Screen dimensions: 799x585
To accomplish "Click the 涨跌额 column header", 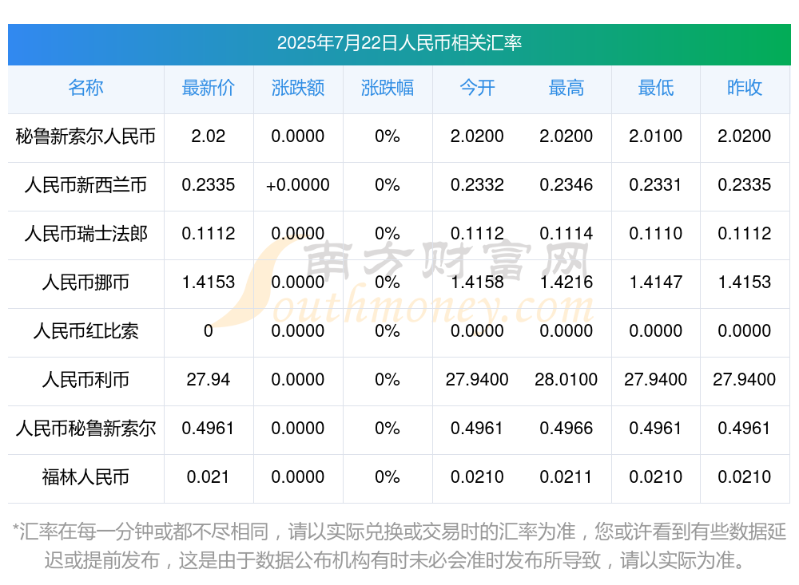I will (x=297, y=88).
